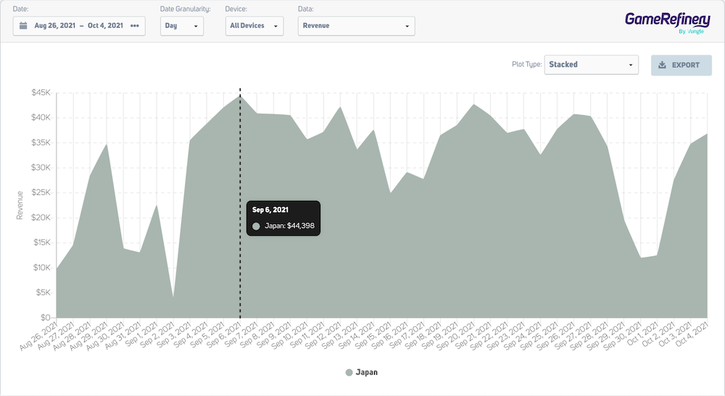The image size is (725, 396).
Task: Click the $35K y-axis label
Action: (x=41, y=142)
